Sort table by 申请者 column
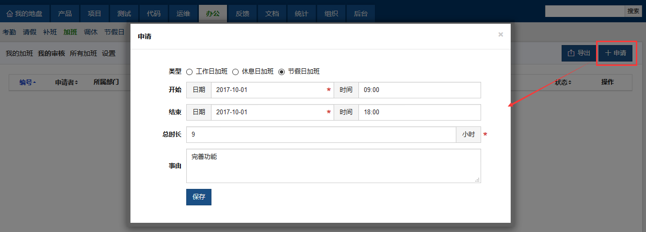 point(66,82)
